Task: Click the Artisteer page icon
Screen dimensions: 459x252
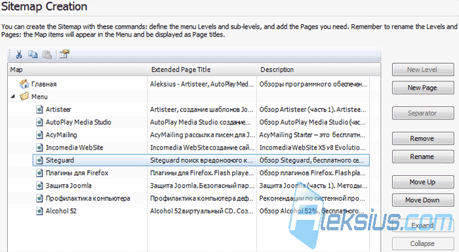Action: click(x=39, y=110)
